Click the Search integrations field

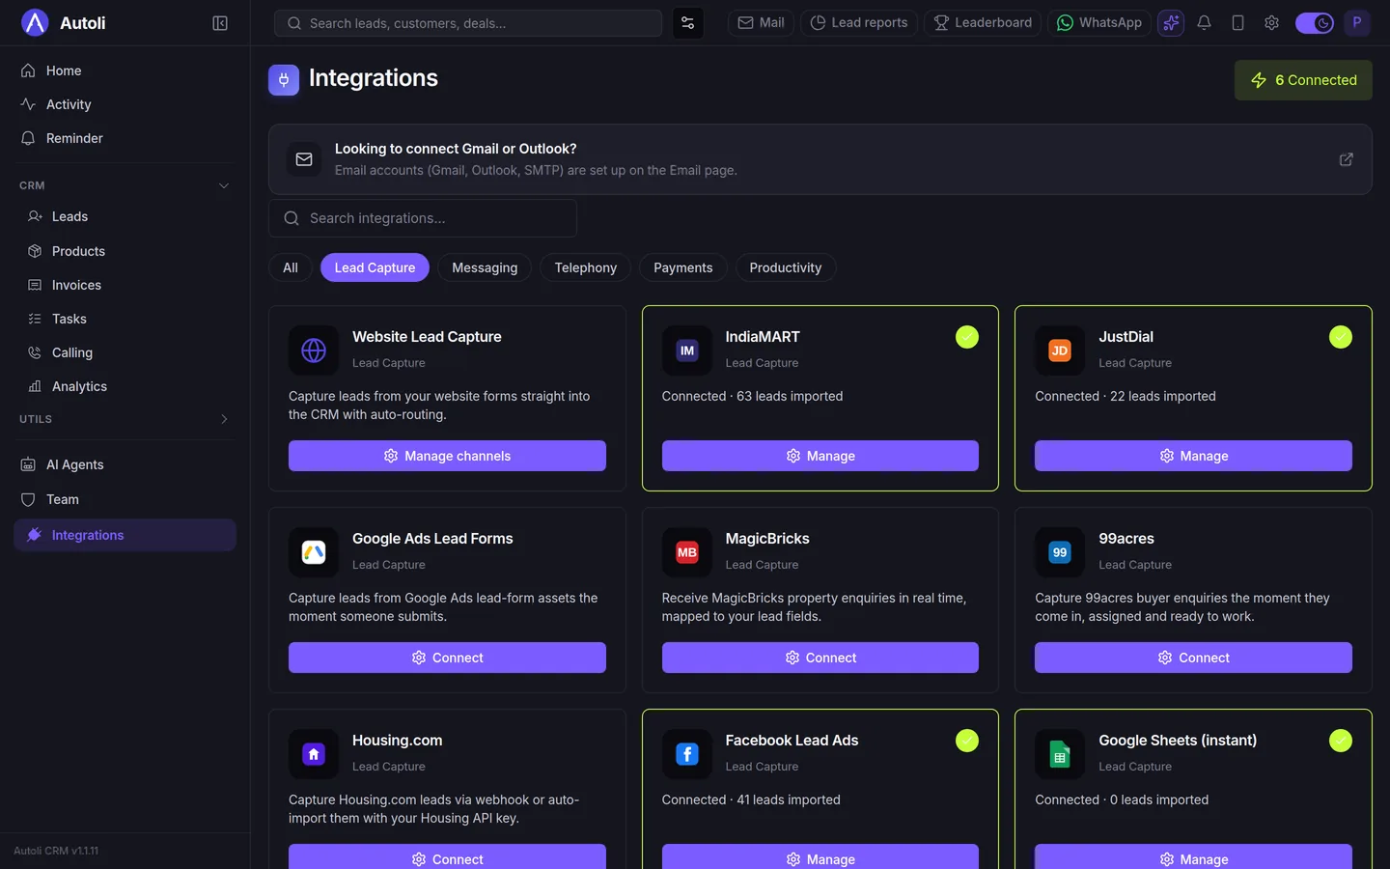pos(423,218)
